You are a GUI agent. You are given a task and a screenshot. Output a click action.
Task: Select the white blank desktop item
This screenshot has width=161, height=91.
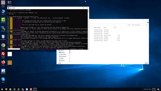click(10, 54)
